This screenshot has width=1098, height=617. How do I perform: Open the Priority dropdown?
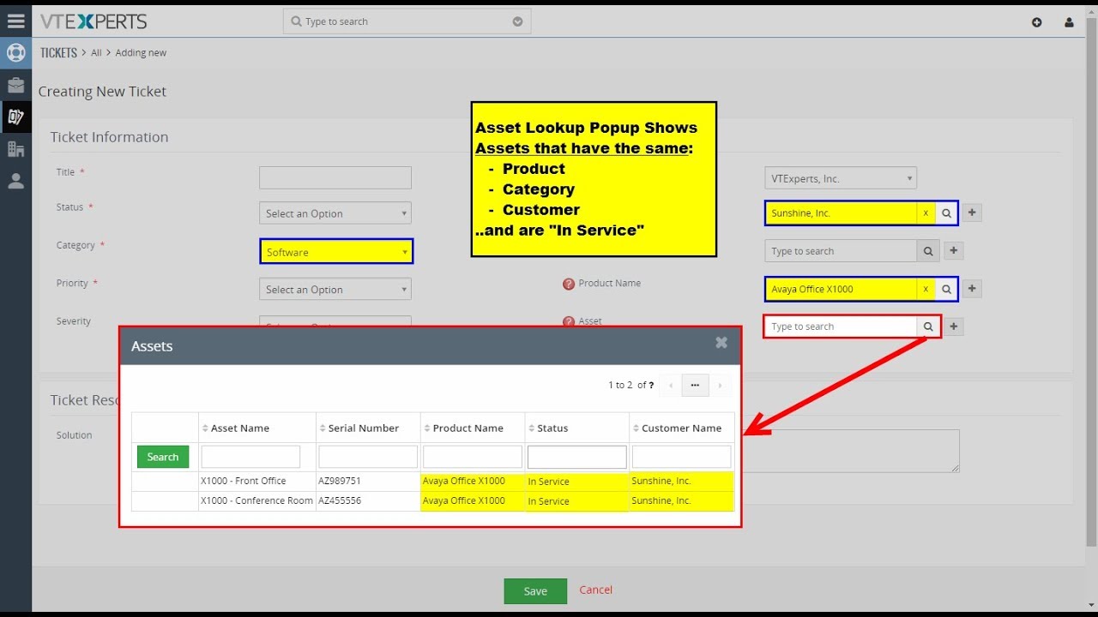[x=335, y=290]
